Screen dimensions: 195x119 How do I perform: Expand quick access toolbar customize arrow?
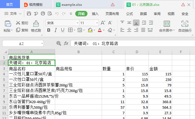point(71,14)
